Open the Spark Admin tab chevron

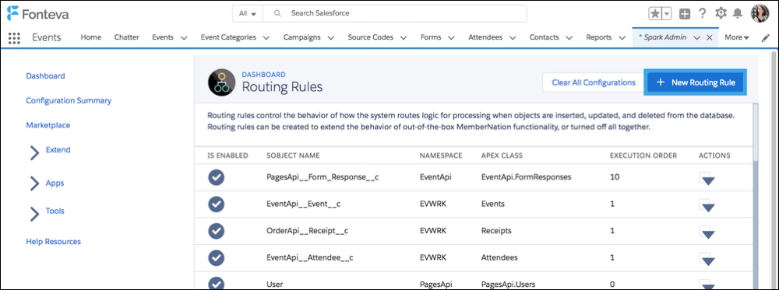(697, 37)
